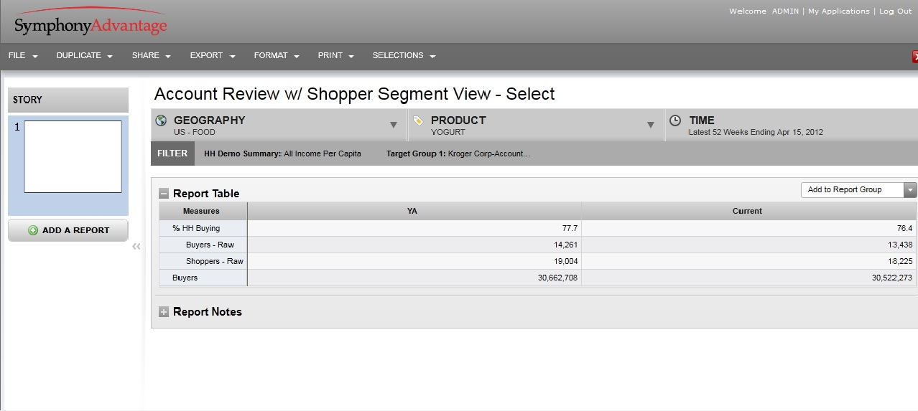Click the Time clock icon
The height and width of the screenshot is (411, 918).
pos(674,121)
